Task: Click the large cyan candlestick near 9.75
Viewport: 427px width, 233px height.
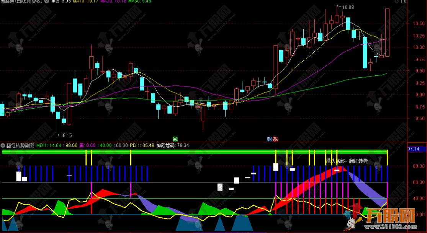Action: coord(365,52)
